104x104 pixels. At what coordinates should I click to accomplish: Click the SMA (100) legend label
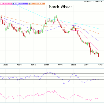(x=37, y=4)
